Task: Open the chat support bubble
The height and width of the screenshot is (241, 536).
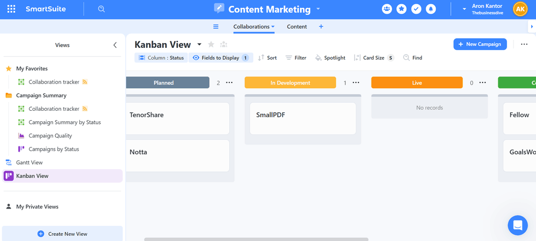Action: 518,225
